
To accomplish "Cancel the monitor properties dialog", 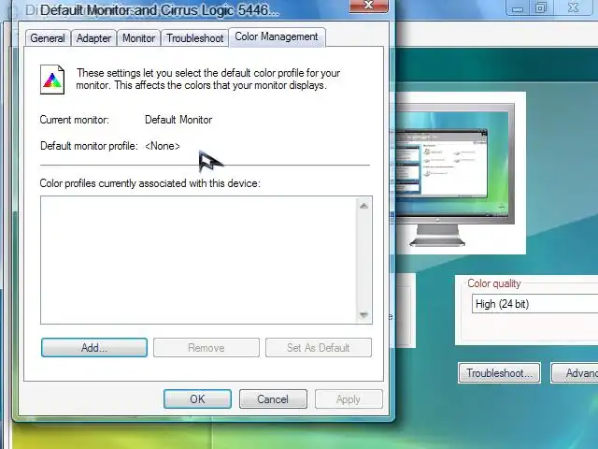I will 273,399.
